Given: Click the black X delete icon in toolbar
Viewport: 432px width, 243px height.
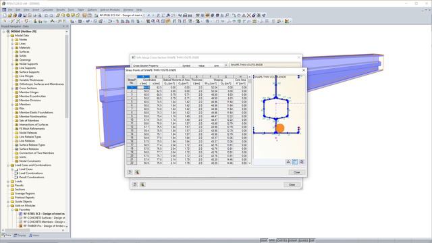Looking at the screenshot, I should tap(249, 16).
